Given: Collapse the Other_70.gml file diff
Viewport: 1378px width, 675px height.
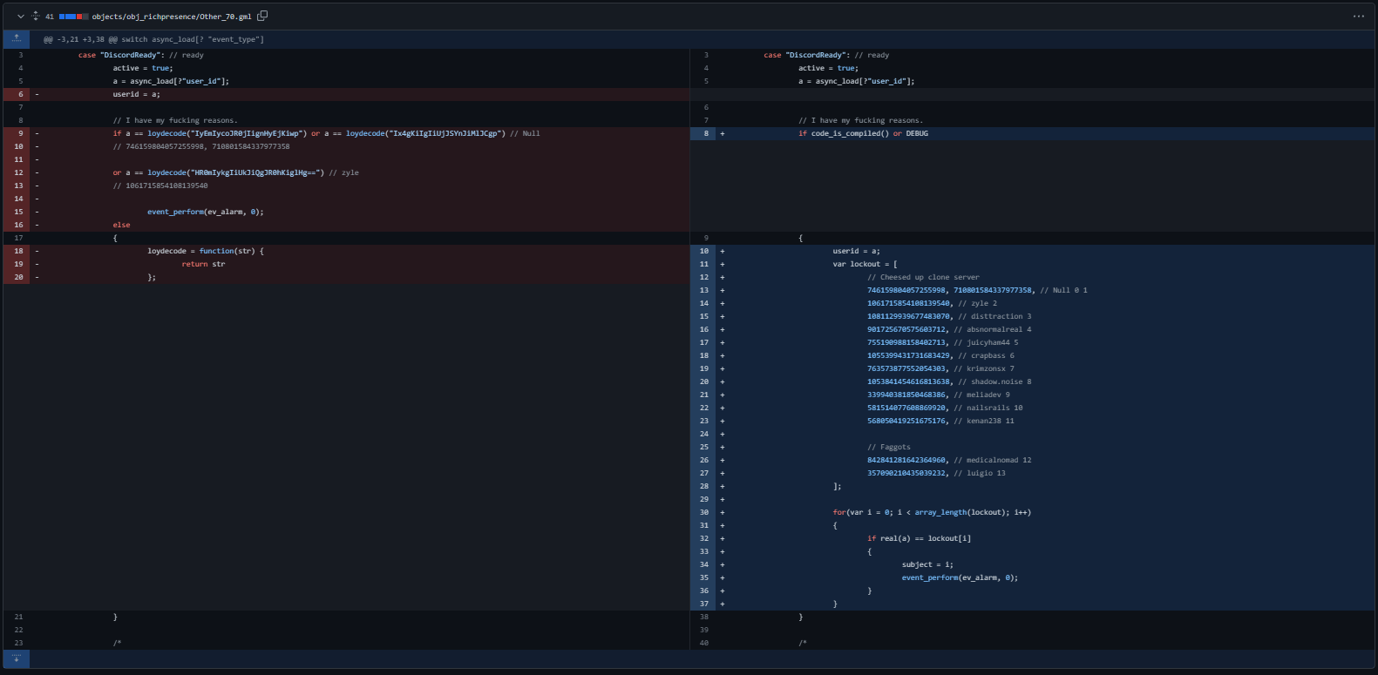Looking at the screenshot, I should pyautogui.click(x=21, y=16).
